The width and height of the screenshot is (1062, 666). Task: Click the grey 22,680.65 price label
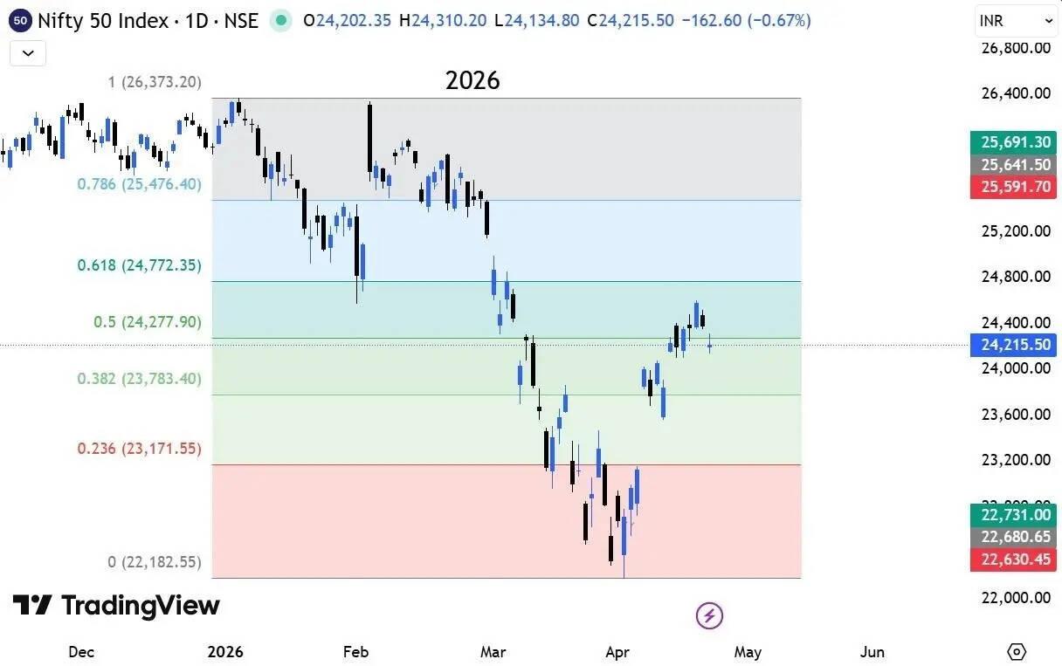[1013, 537]
